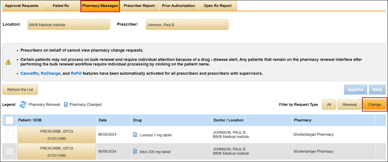Click the Pharmacy Renewal legend icon
The image size is (388, 162).
(x=23, y=105)
